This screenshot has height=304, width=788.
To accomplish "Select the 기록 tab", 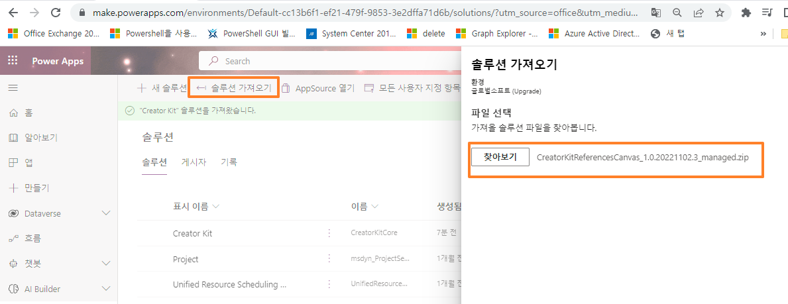I will tap(229, 162).
